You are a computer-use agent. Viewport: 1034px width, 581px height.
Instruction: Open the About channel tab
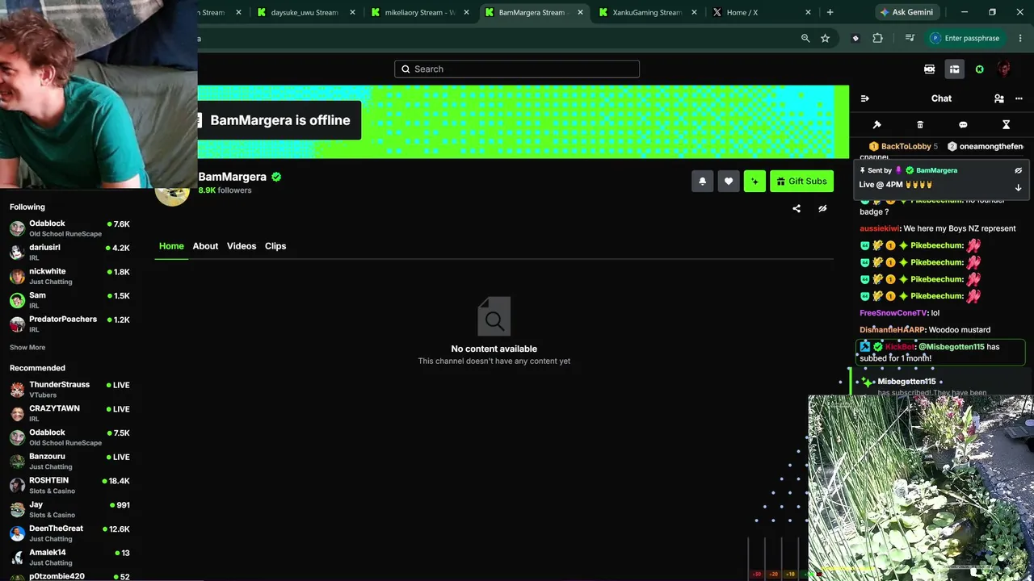tap(205, 246)
